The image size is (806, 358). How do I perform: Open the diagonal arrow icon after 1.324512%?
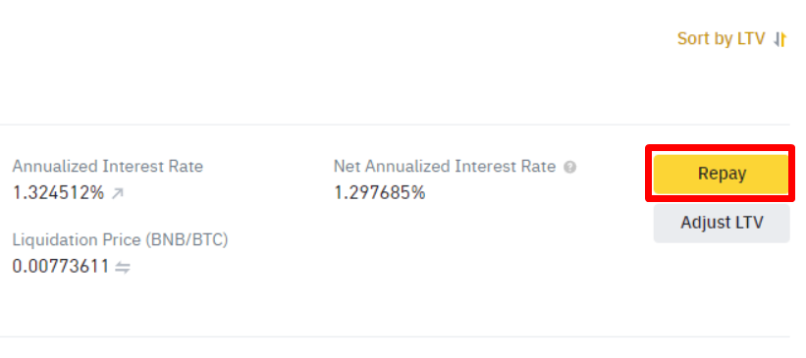[x=118, y=193]
